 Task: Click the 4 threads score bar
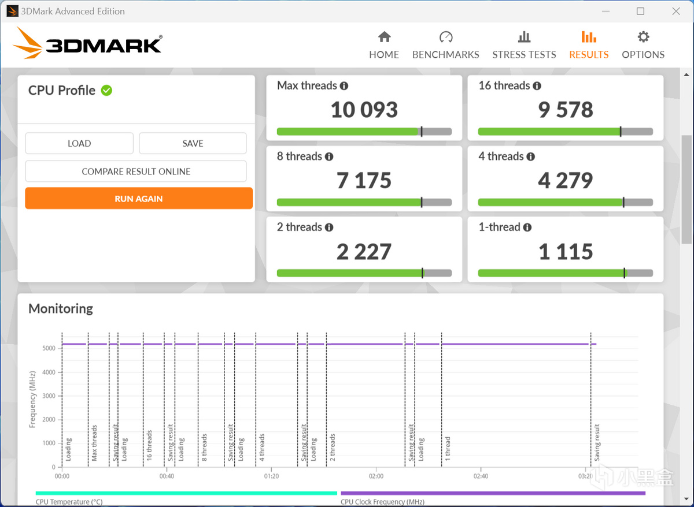tap(566, 202)
